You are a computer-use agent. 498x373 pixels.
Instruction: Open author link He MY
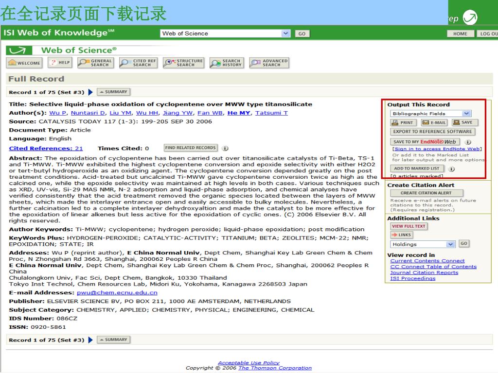238,113
